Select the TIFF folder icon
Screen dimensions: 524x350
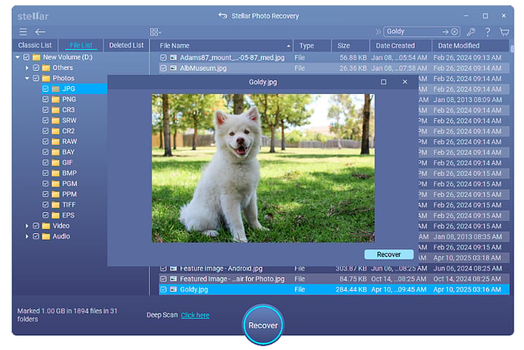coord(55,205)
